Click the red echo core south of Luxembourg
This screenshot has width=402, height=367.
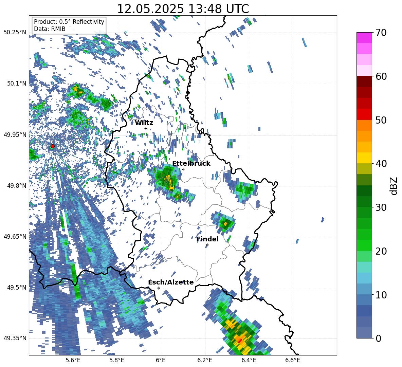click(240, 341)
